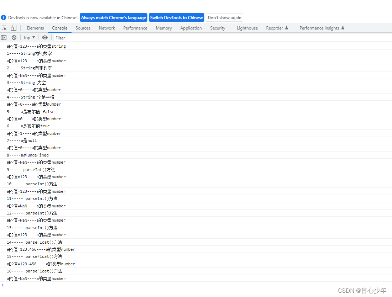Viewport: 392px width, 297px height.
Task: Toggle the device toolbar icon
Action: click(14, 28)
